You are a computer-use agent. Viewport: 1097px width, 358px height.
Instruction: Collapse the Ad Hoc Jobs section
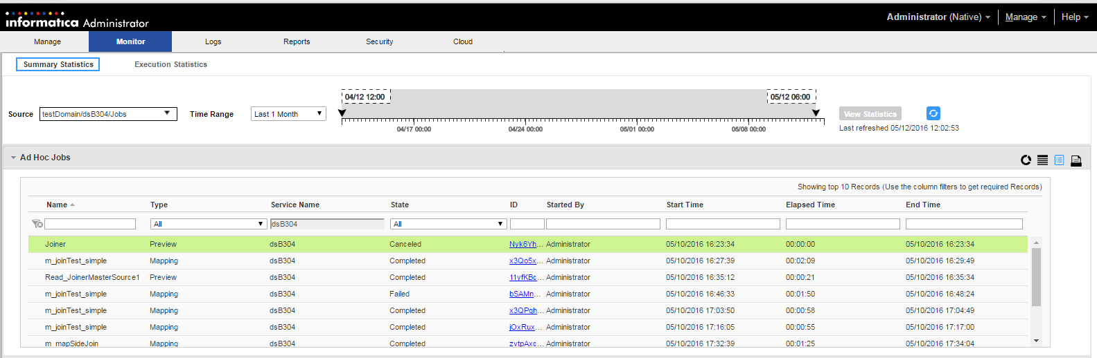tap(13, 158)
